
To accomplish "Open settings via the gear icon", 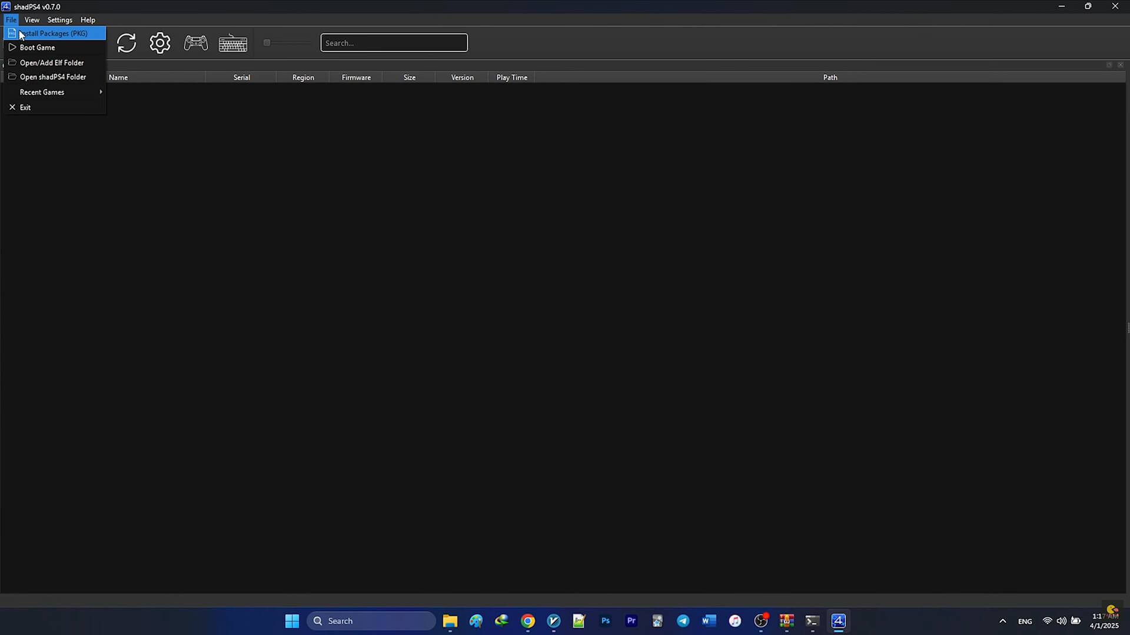I will (160, 43).
